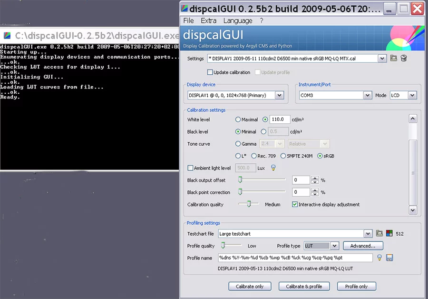Click the Black output offset percent field
Screen dimensions: 428x299
coord(301,180)
